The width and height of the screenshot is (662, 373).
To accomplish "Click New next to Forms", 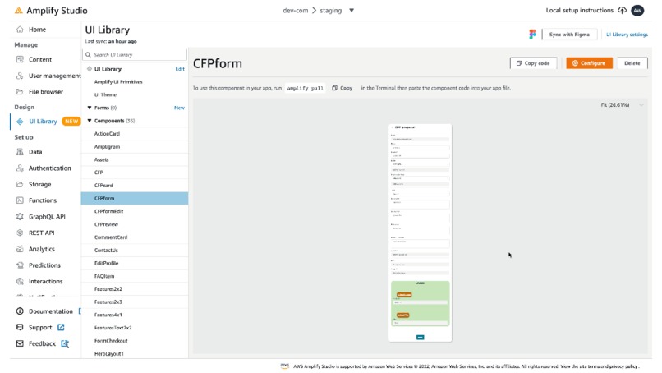I will [179, 108].
